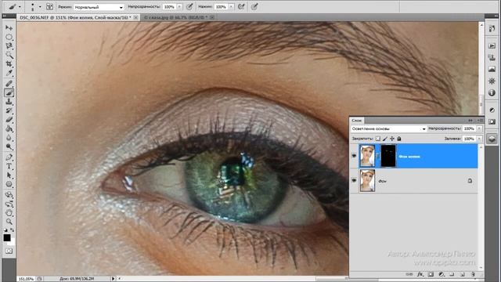Open layer opacity slider arrow
501x282 pixels.
point(479,128)
